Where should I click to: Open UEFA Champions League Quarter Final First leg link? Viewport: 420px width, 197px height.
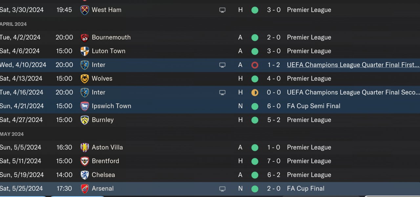click(353, 65)
